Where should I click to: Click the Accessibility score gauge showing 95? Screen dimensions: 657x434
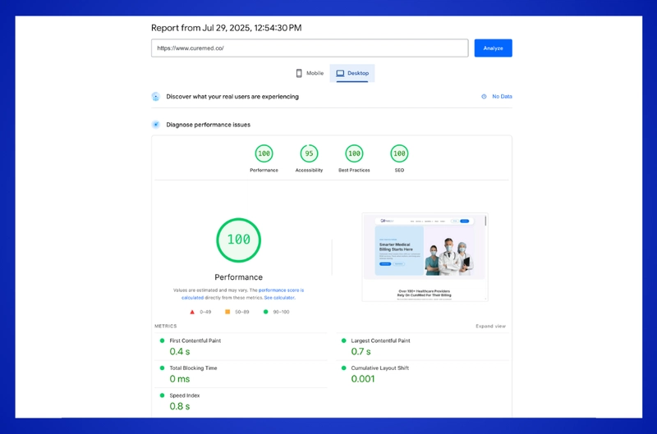coord(309,153)
